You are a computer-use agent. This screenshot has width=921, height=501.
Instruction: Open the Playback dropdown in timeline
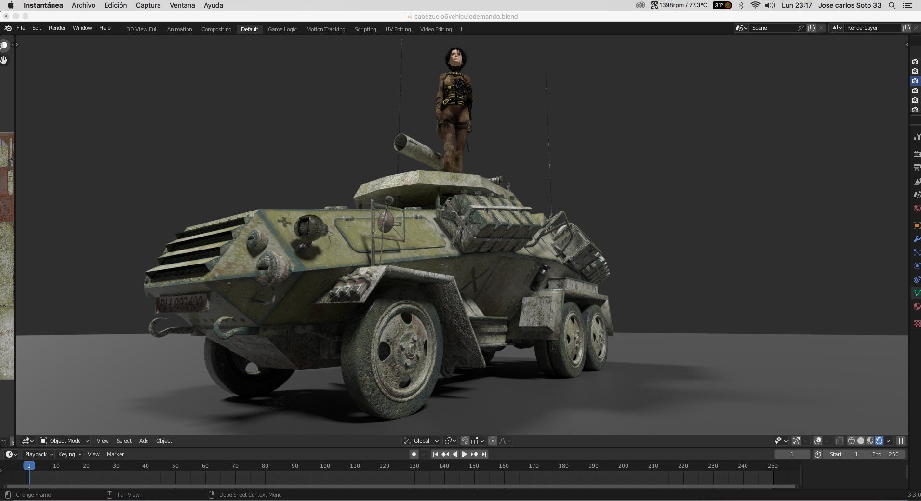pos(39,454)
